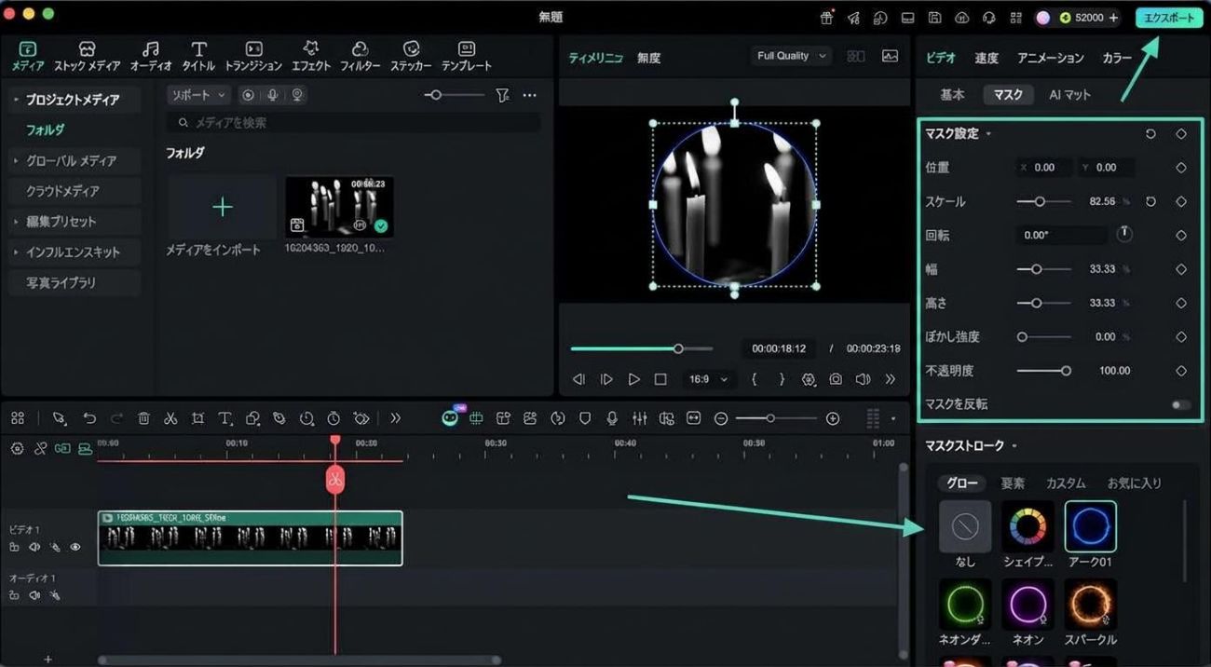Click the trash delete icon in the timeline toolbar
Screen dimensions: 1211x667
click(x=143, y=419)
